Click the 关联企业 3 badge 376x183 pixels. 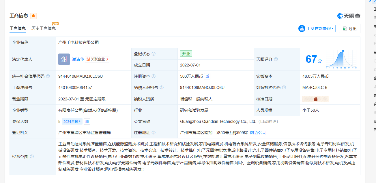pos(97,59)
